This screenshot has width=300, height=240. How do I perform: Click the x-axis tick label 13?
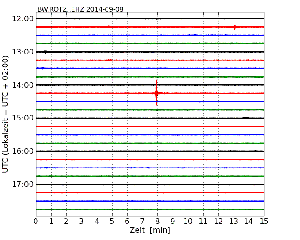[234, 222]
